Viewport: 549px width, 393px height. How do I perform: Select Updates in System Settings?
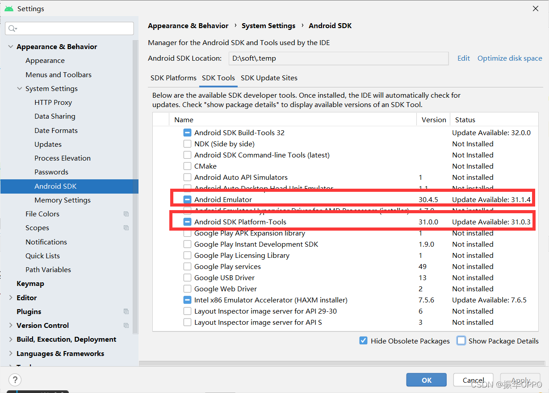coord(48,144)
